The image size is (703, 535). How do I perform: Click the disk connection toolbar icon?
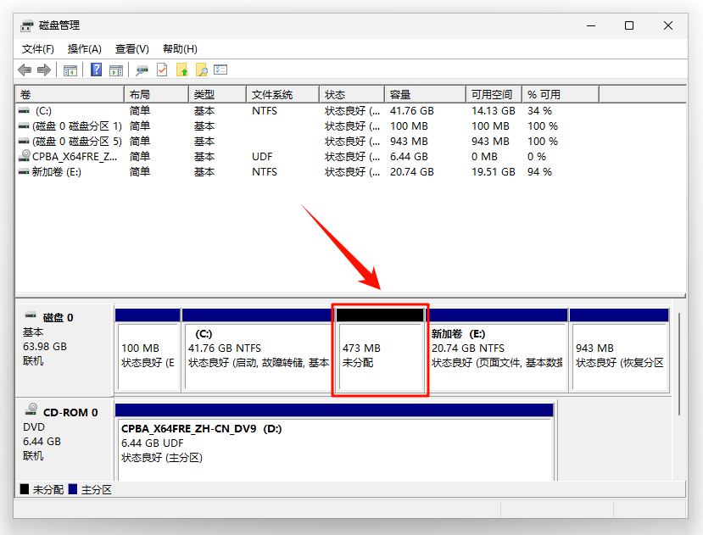click(142, 70)
